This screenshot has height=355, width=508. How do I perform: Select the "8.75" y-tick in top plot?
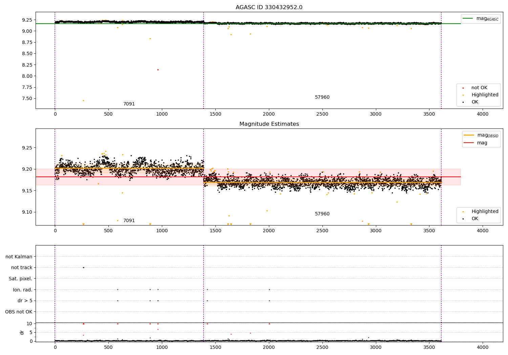click(x=28, y=42)
